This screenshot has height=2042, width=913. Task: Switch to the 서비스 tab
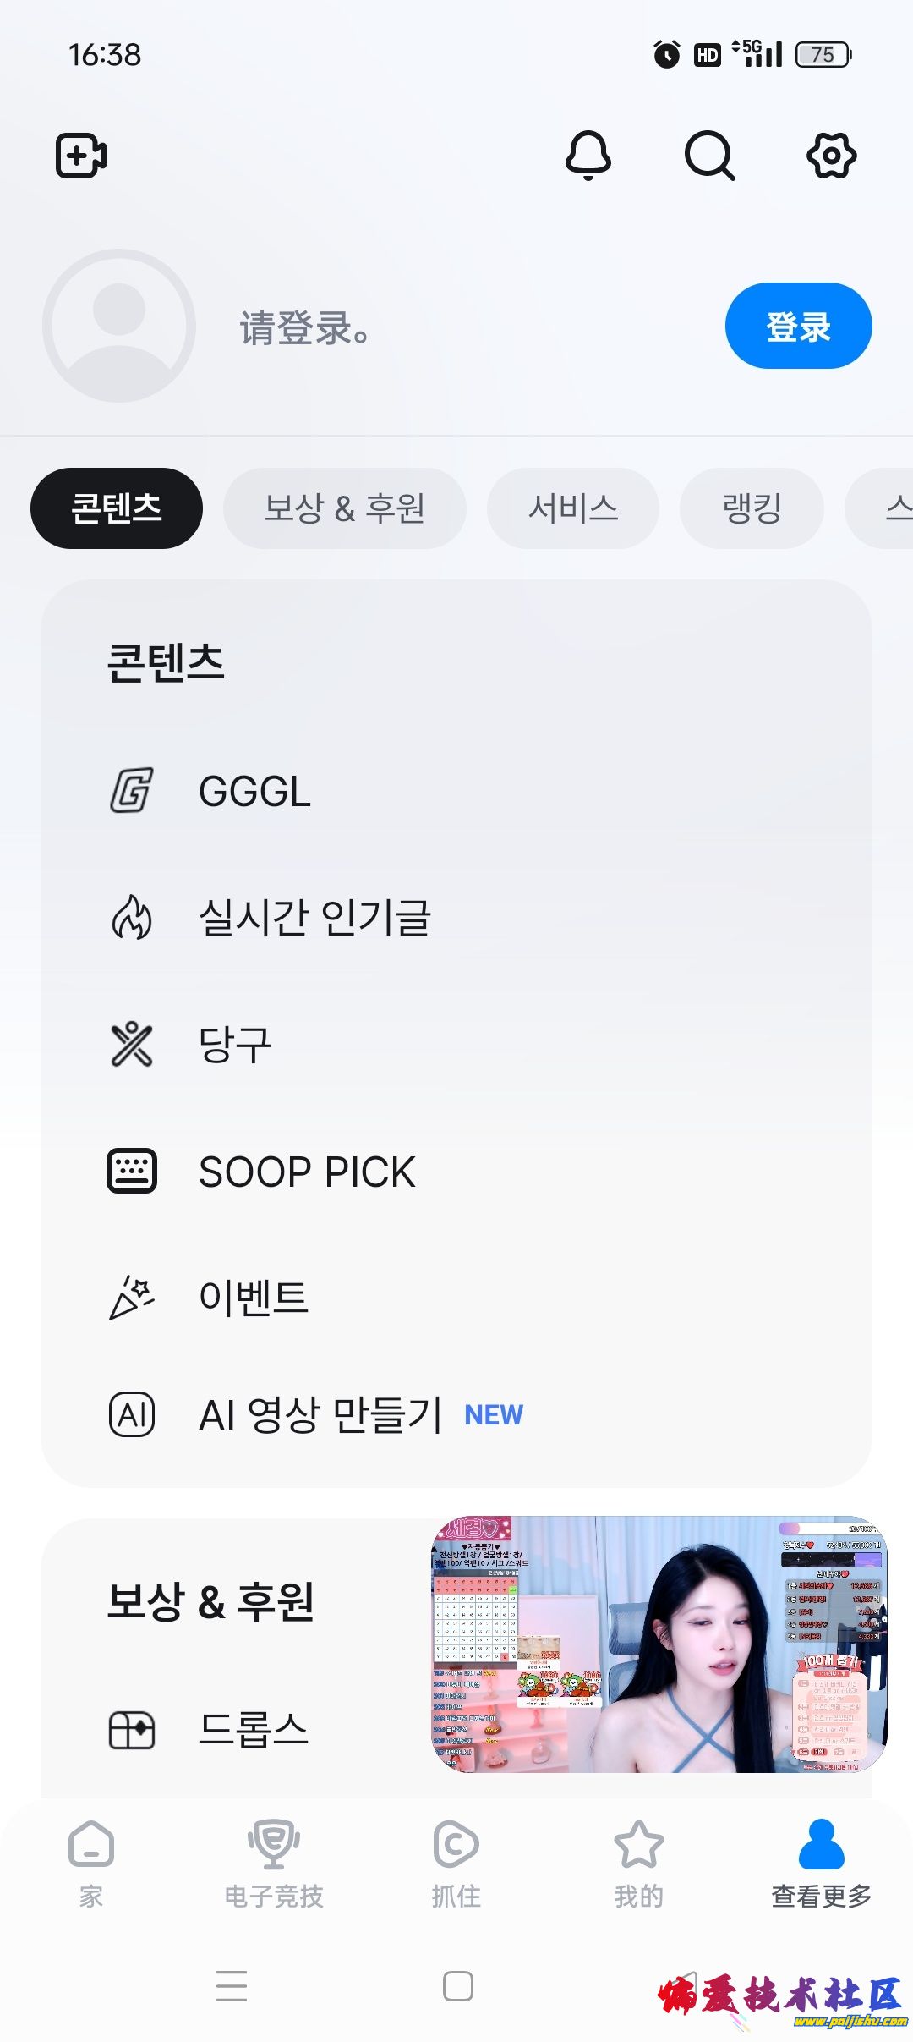pos(573,508)
